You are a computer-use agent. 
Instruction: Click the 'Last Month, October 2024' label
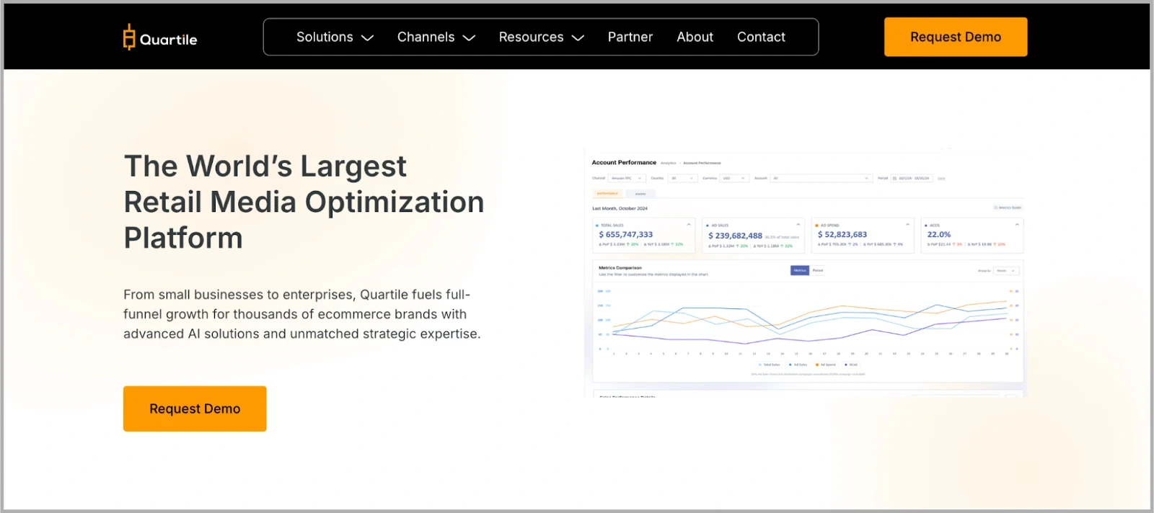620,208
